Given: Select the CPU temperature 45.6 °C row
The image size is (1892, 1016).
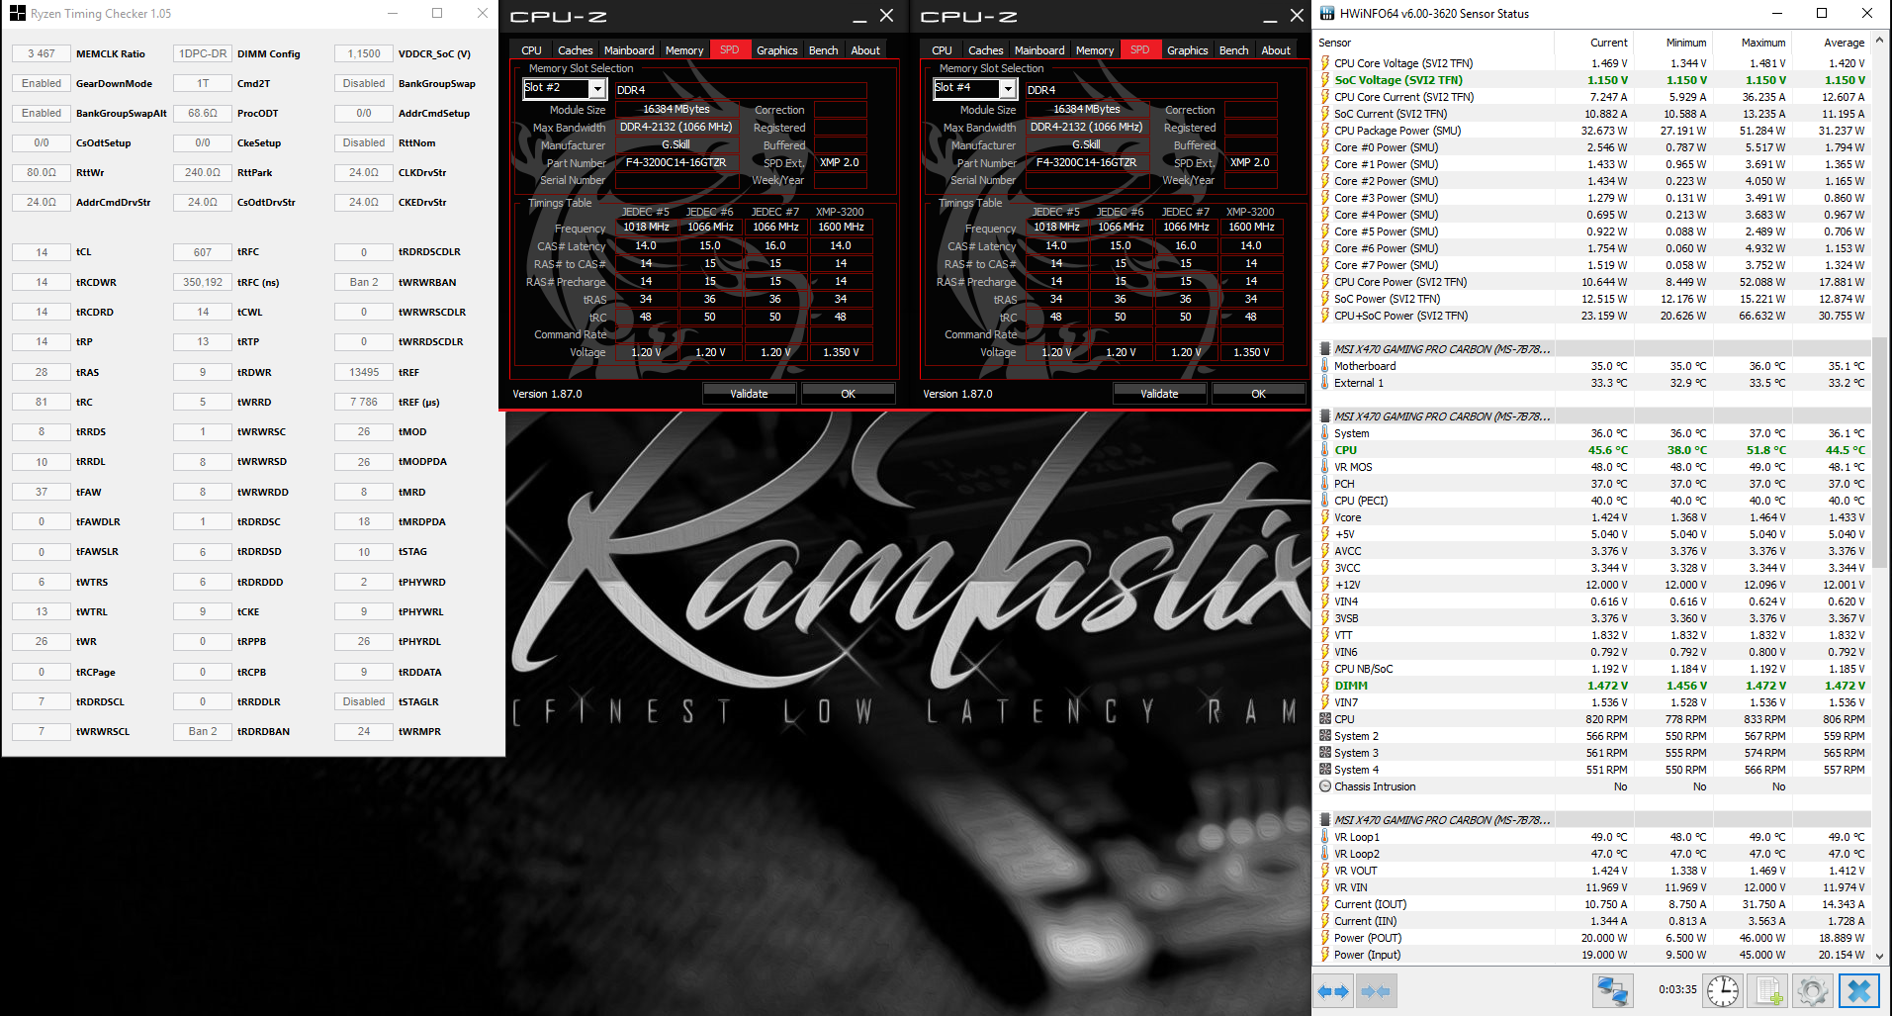Looking at the screenshot, I should tap(1593, 450).
